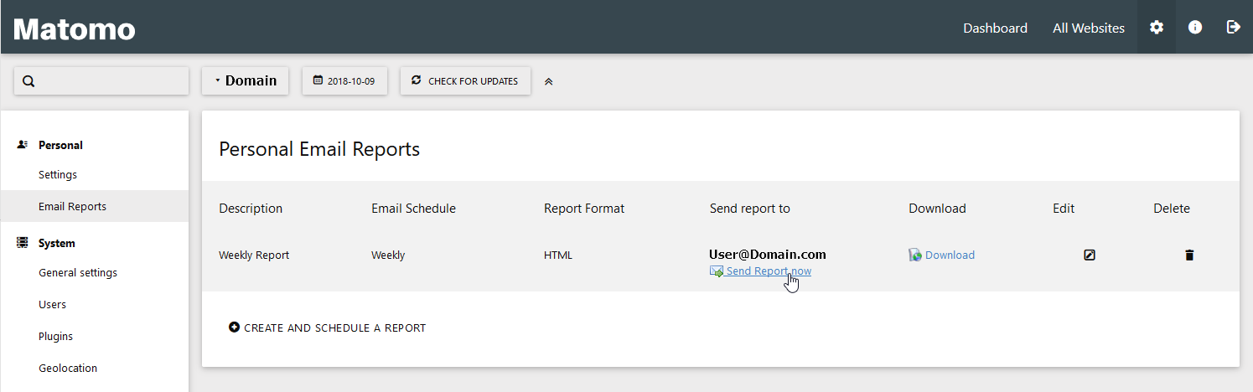Click Check for Updates button
The height and width of the screenshot is (392, 1253).
pos(465,81)
